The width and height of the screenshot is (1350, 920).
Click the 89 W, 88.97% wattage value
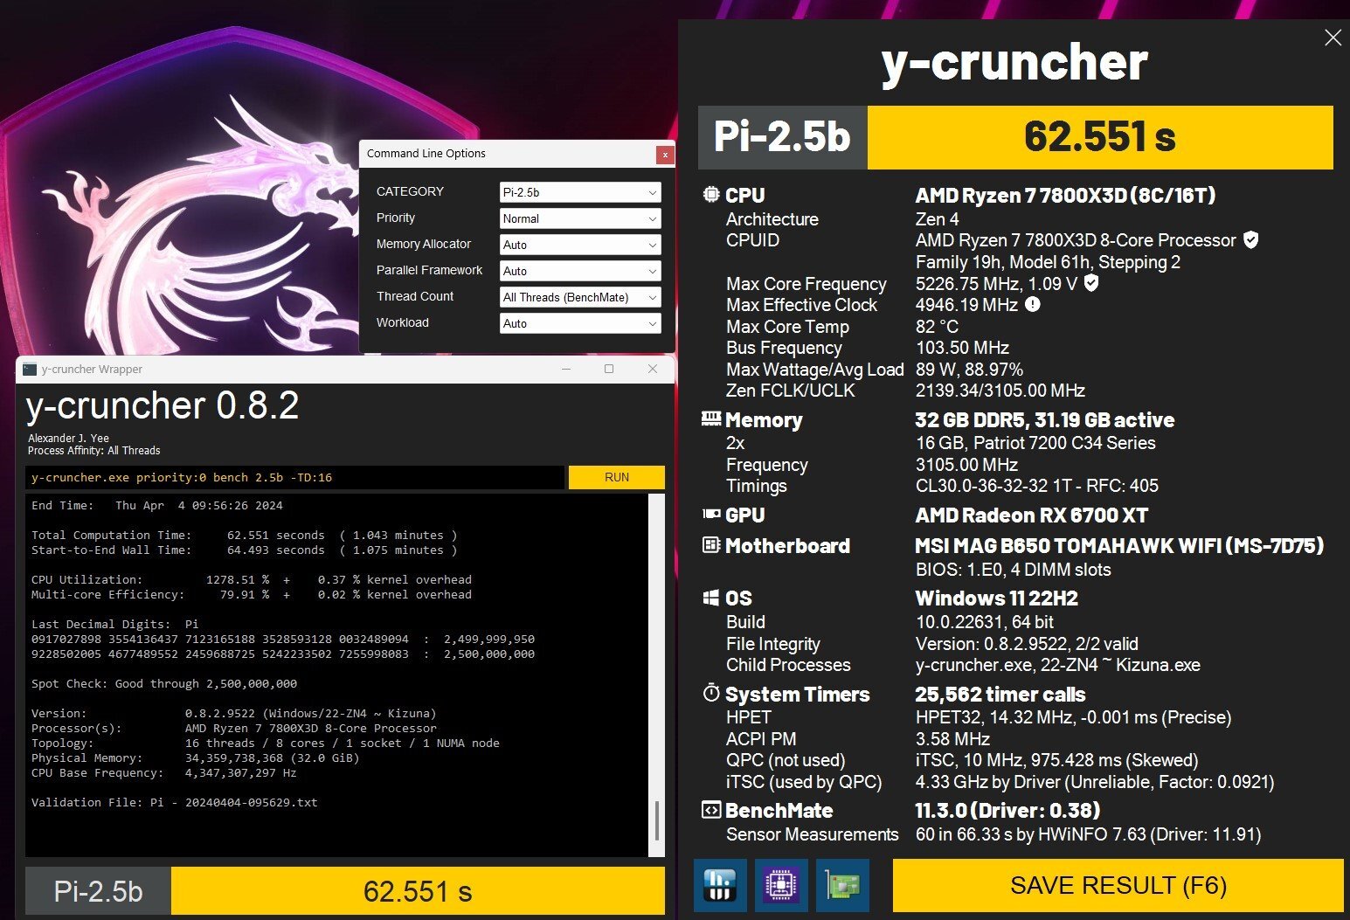tap(969, 369)
